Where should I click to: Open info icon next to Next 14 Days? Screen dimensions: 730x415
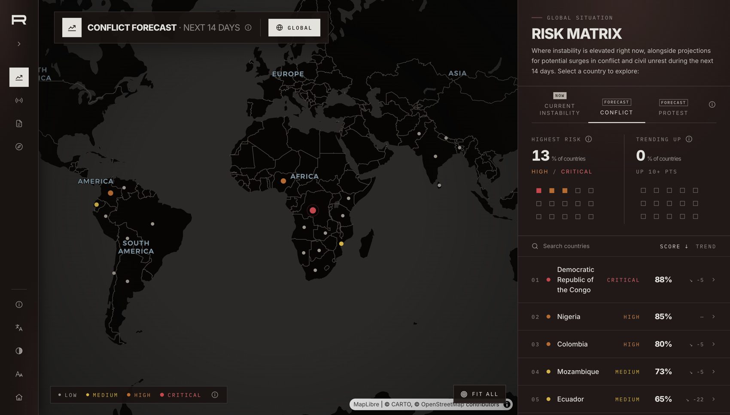248,27
